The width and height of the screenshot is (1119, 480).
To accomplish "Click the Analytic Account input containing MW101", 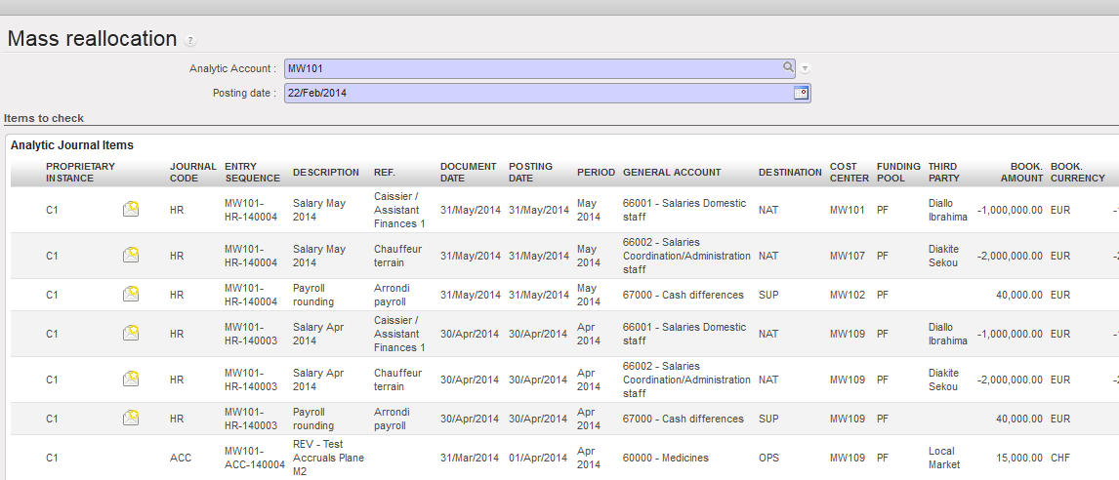I will (532, 68).
